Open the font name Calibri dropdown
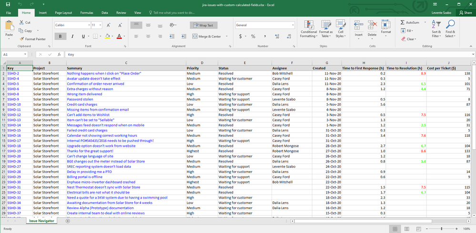476x233 pixels. 89,25
